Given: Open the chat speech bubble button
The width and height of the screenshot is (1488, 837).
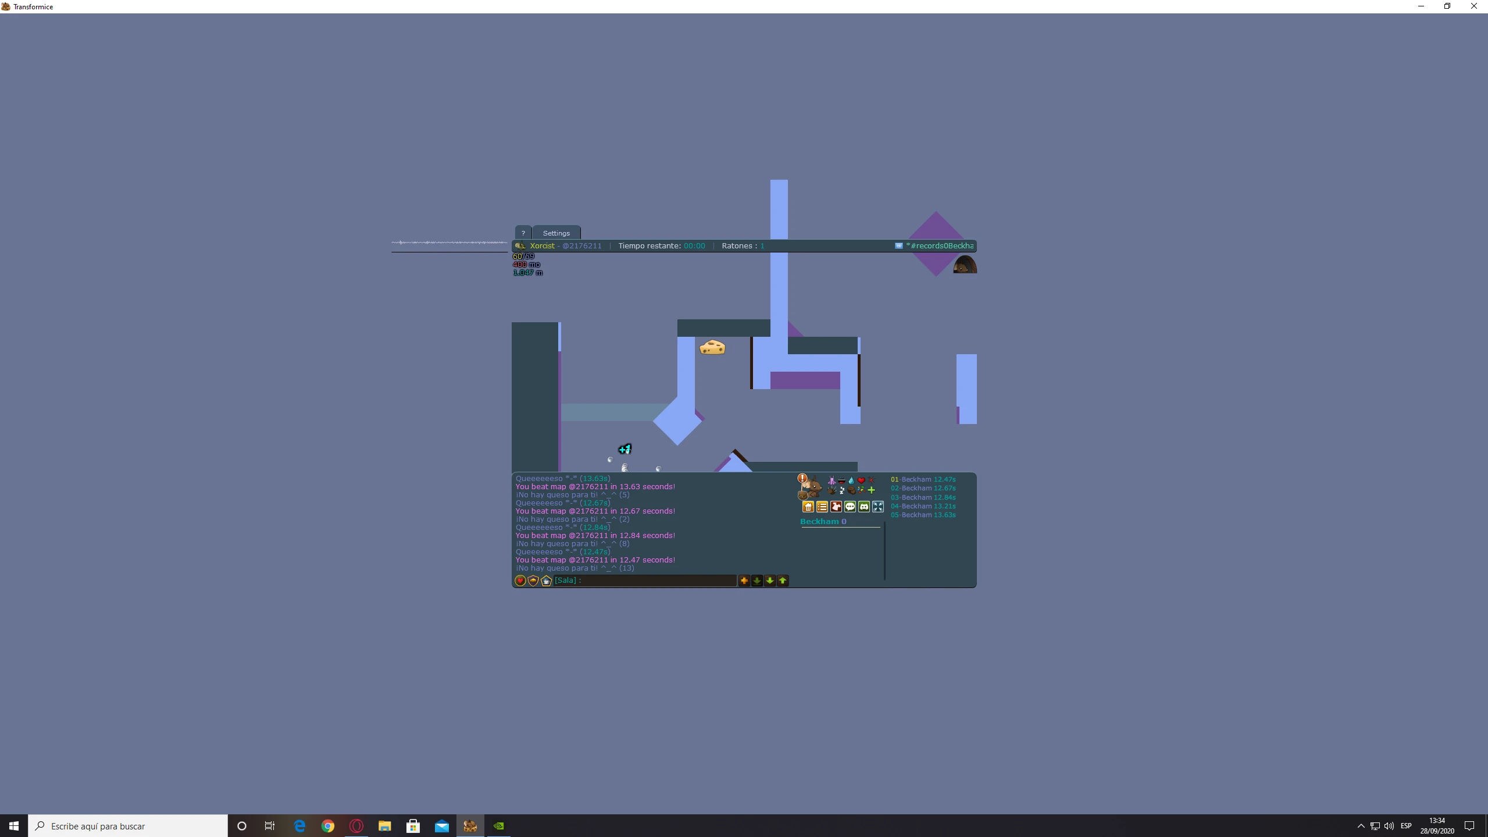Looking at the screenshot, I should point(850,507).
